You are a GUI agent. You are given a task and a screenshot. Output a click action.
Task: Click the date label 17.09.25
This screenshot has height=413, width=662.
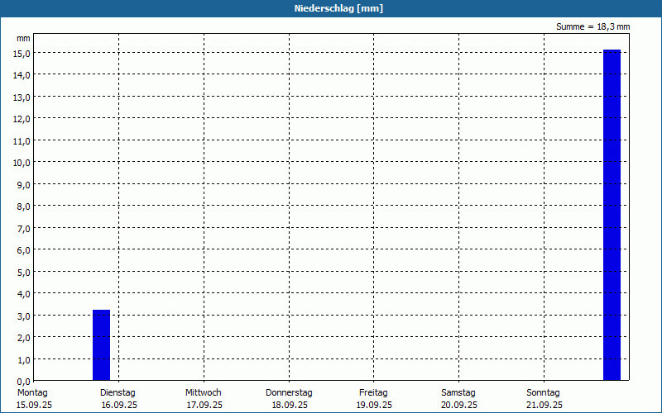coord(204,405)
